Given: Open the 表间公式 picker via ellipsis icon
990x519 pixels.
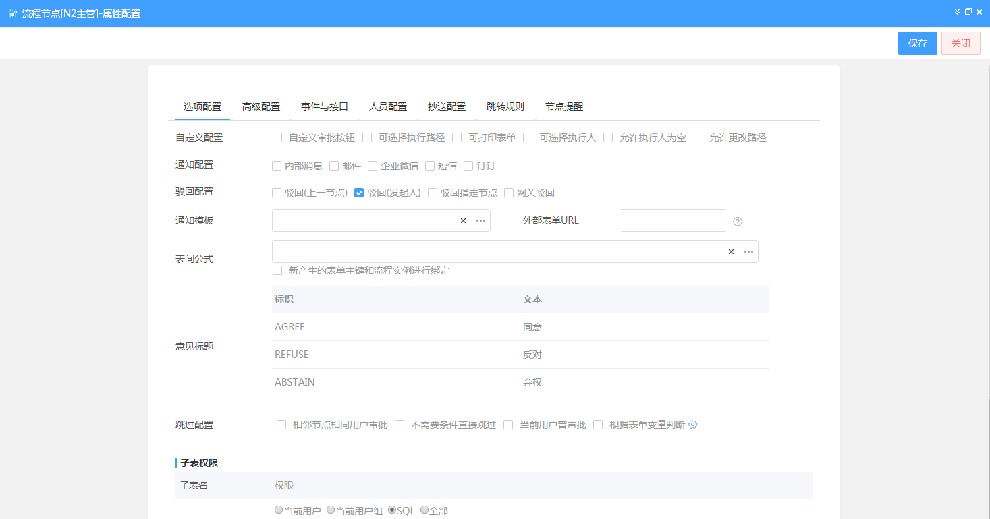Looking at the screenshot, I should pyautogui.click(x=748, y=251).
